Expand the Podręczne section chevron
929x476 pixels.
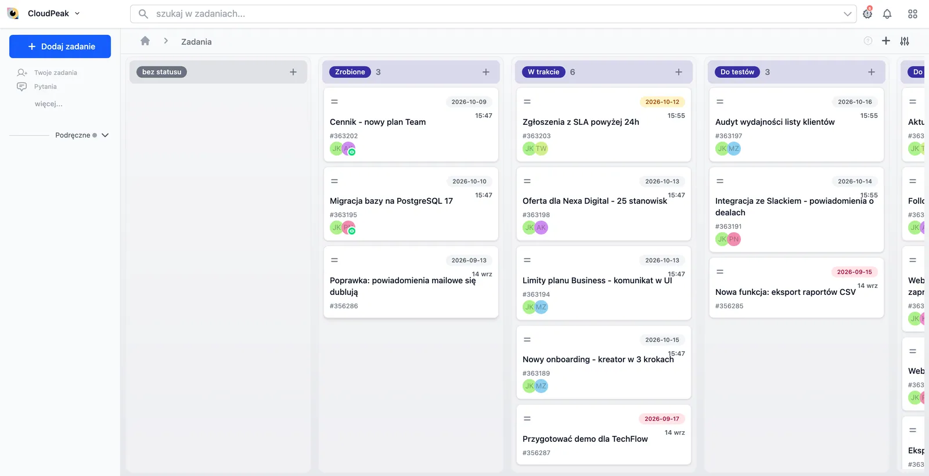coord(105,135)
